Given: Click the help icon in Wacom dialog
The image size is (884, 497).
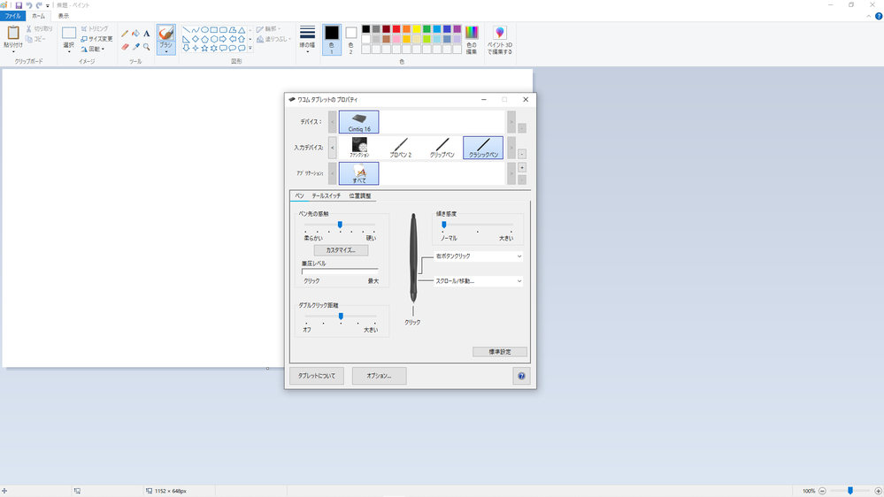Looking at the screenshot, I should 521,376.
